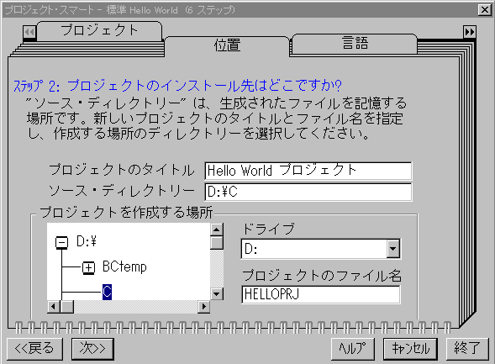Click the HELLOPRJ file name field
Image resolution: width=495 pixels, height=364 pixels.
(321, 294)
